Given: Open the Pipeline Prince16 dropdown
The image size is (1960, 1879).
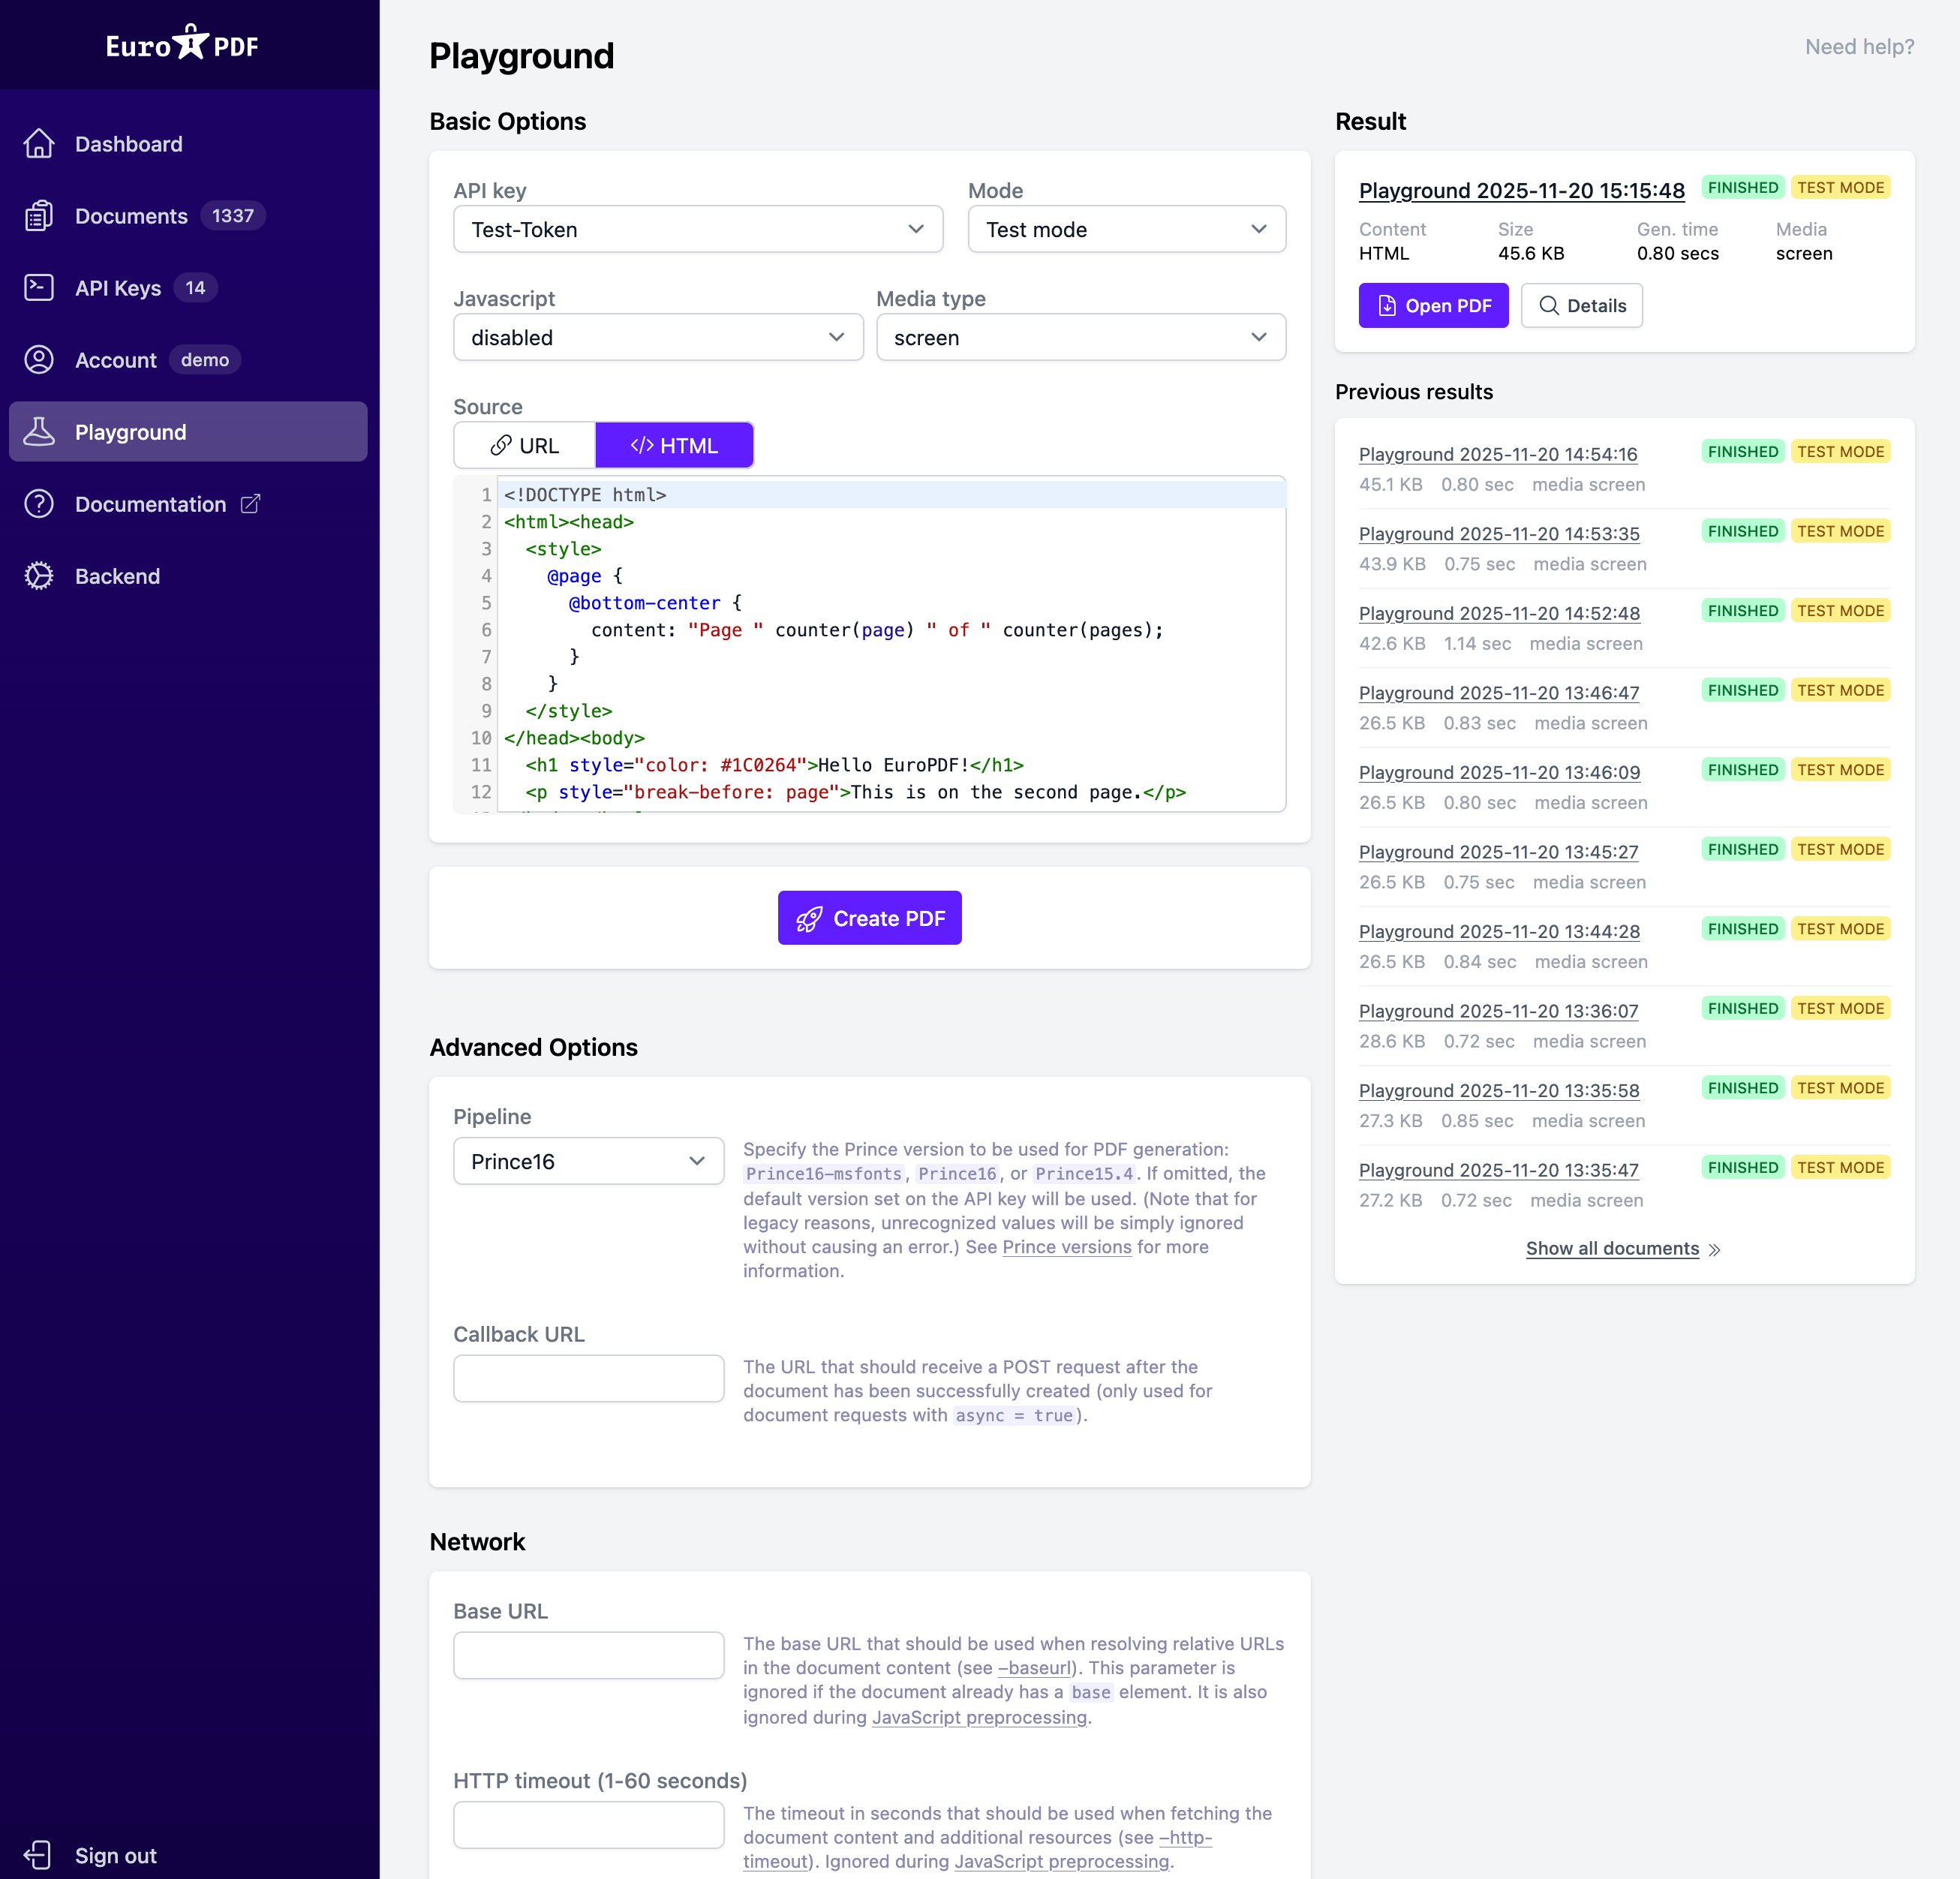Looking at the screenshot, I should tap(588, 1161).
